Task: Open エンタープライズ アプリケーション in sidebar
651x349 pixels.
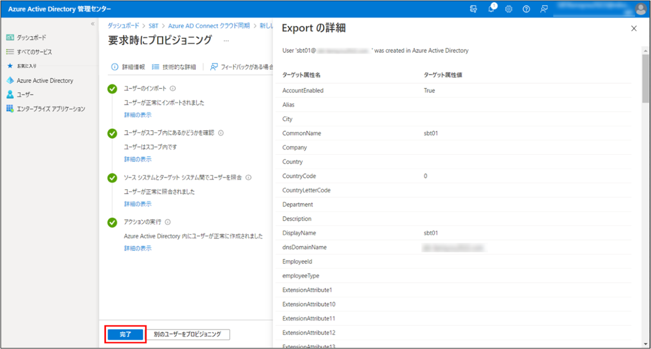Action: tap(51, 109)
